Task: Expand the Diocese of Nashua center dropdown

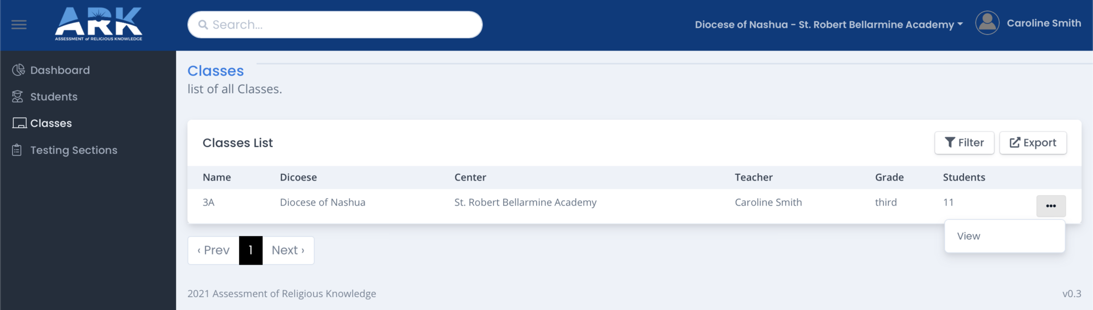Action: coord(829,25)
